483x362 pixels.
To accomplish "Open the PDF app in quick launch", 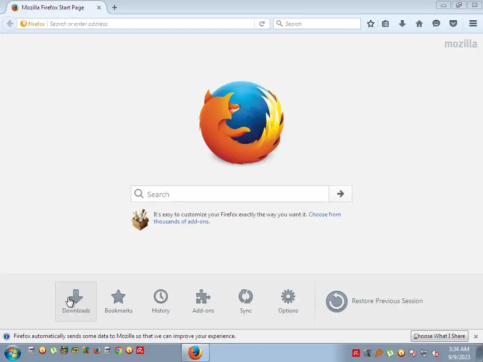I will click(75, 350).
